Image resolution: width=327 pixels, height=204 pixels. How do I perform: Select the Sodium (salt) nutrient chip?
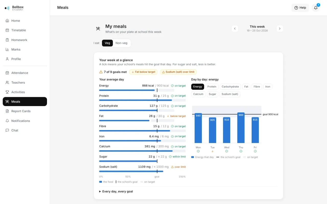pos(230,94)
